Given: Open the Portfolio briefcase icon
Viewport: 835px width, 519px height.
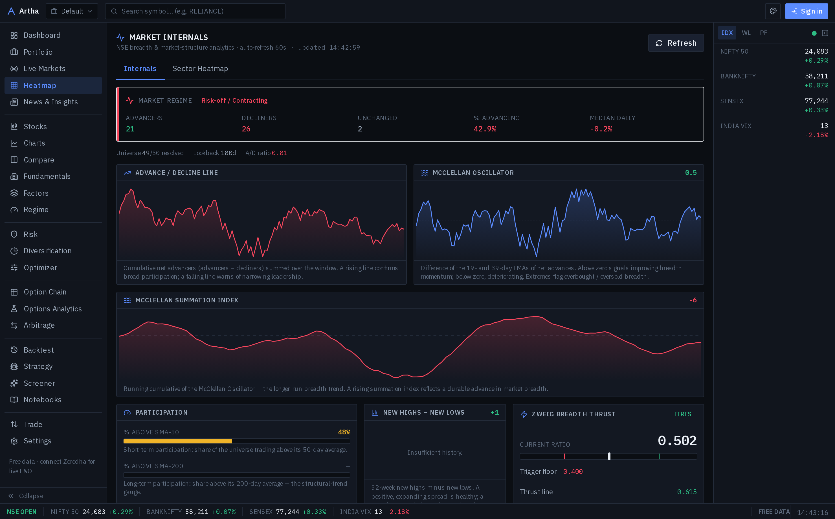Looking at the screenshot, I should coord(14,52).
